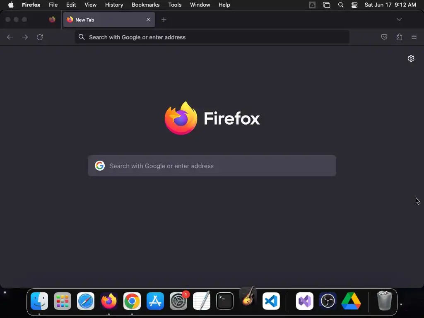Open the Window menu

[200, 5]
